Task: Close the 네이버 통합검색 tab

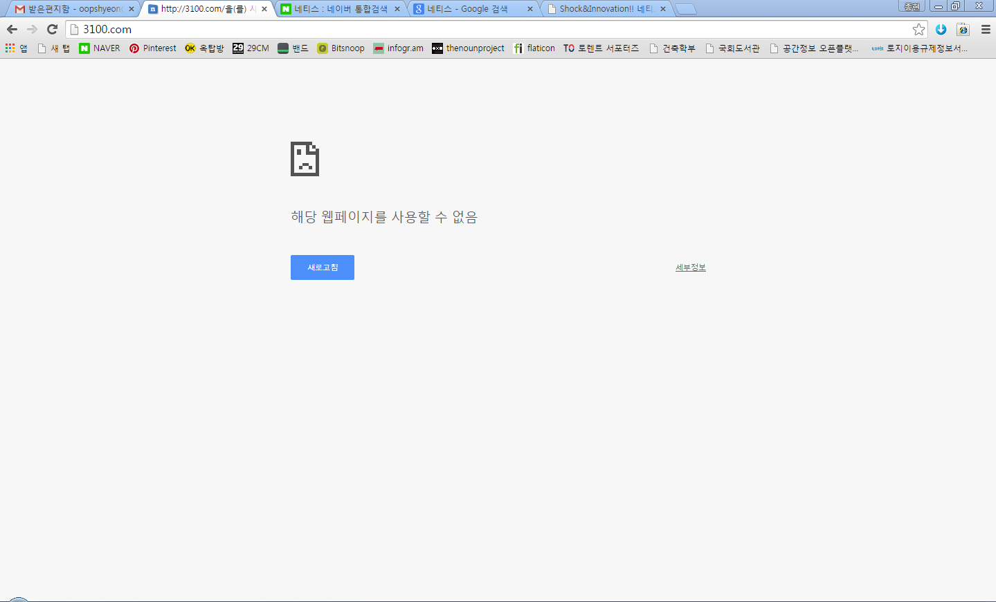Action: [x=397, y=9]
